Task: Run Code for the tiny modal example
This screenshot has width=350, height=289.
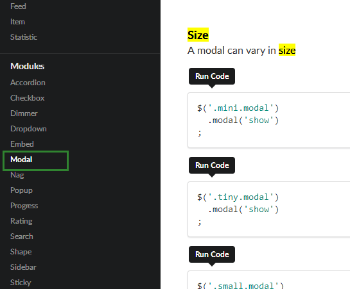Action: tap(212, 165)
